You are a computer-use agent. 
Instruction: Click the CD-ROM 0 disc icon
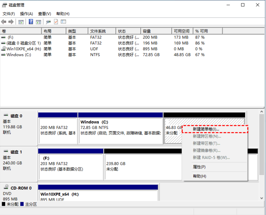[6, 187]
